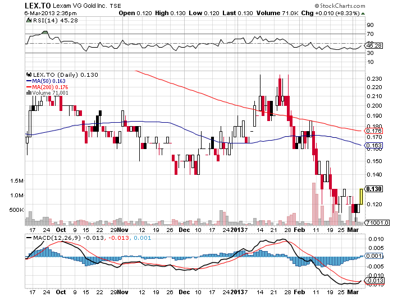Click the 30 oversold level on RSI axis

click(x=370, y=53)
